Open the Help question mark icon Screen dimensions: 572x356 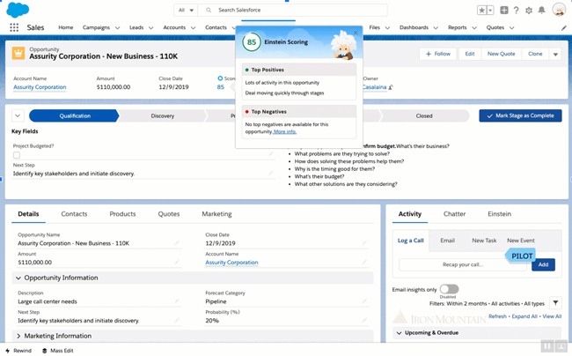(517, 11)
